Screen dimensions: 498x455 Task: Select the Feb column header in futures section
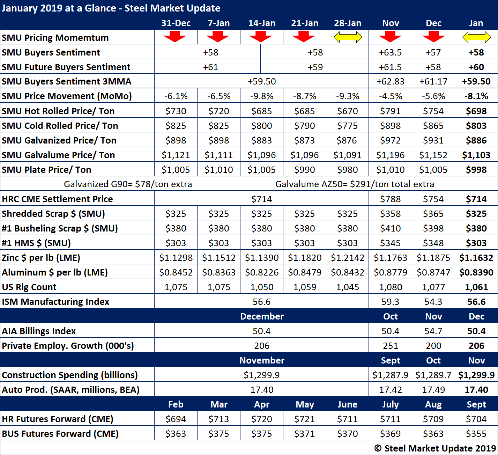pyautogui.click(x=176, y=404)
